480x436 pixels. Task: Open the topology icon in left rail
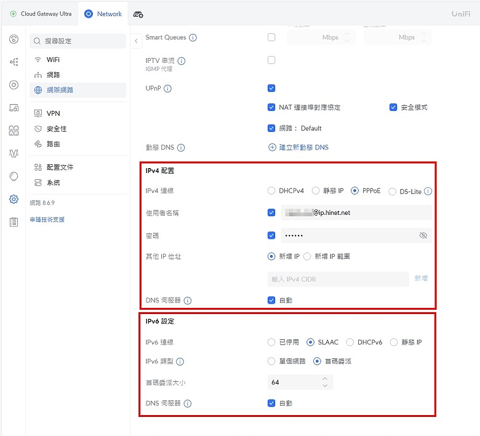tap(14, 62)
